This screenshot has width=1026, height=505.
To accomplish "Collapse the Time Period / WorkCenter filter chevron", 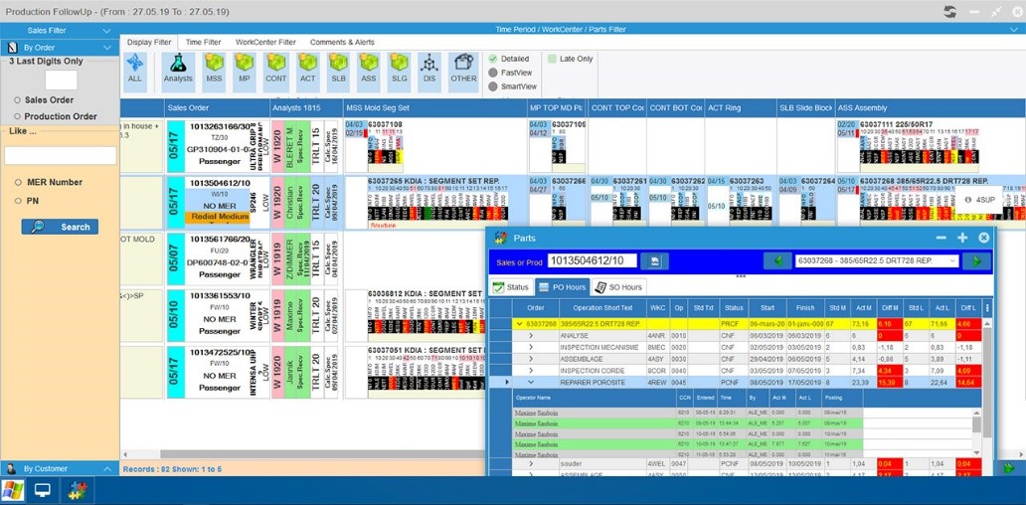I will tap(1013, 29).
